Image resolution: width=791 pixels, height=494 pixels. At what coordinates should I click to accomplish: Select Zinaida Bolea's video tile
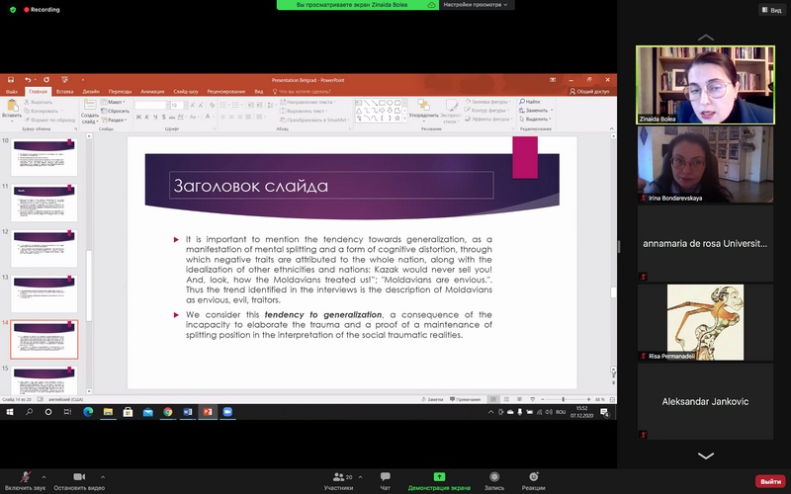(705, 86)
